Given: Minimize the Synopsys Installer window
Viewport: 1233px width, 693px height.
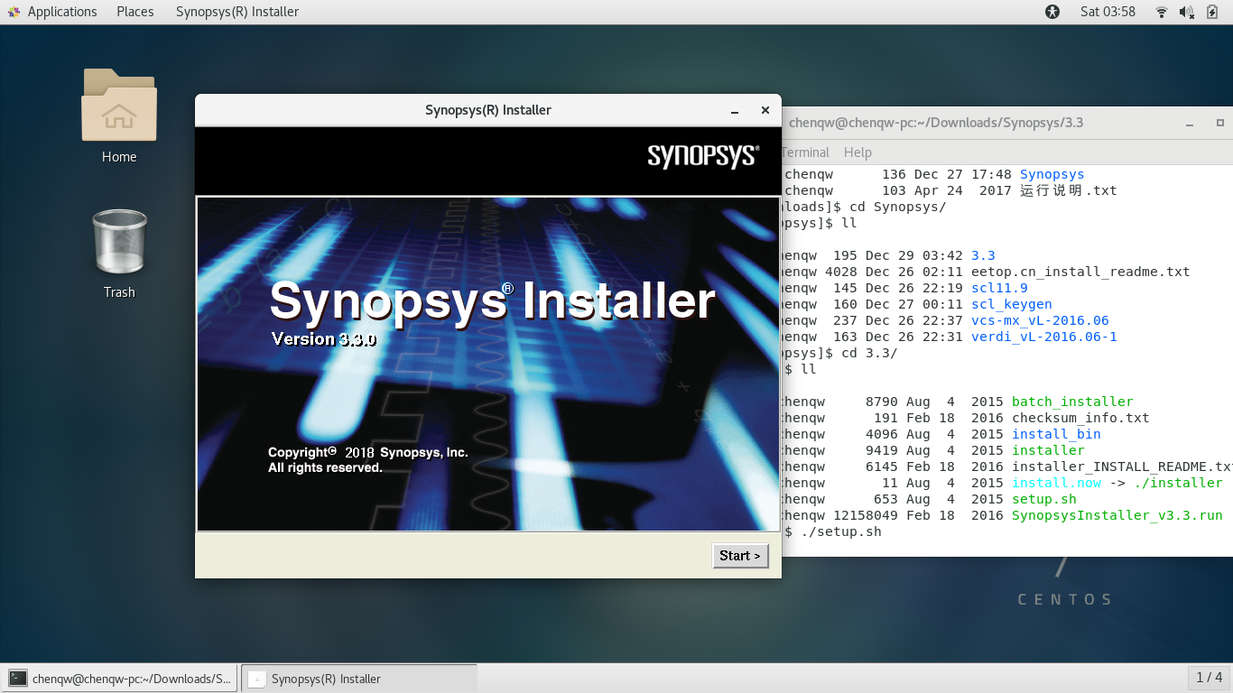Looking at the screenshot, I should [735, 111].
